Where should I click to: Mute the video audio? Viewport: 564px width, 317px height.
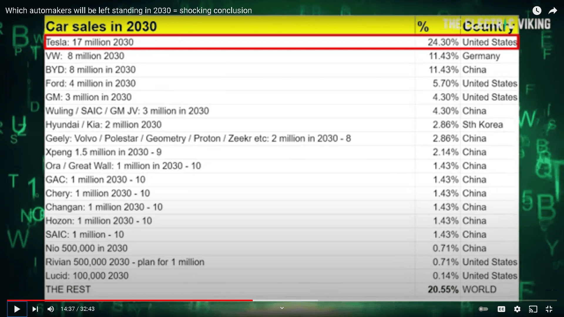click(51, 309)
